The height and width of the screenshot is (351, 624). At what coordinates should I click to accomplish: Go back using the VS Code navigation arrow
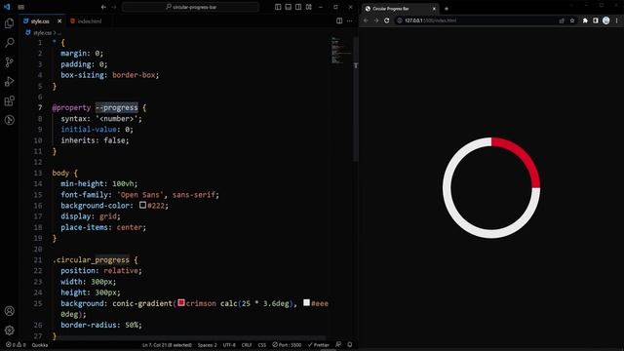[x=103, y=7]
